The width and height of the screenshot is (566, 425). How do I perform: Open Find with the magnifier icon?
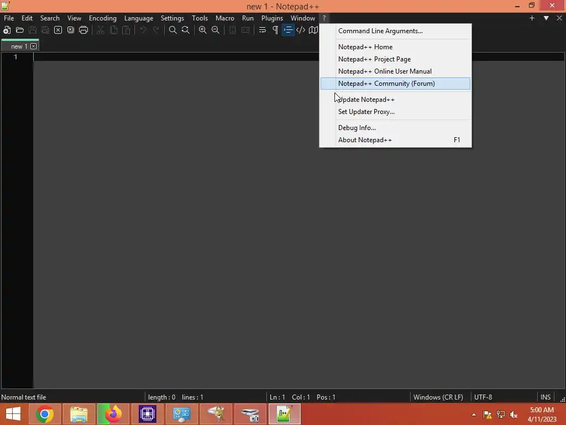[173, 30]
